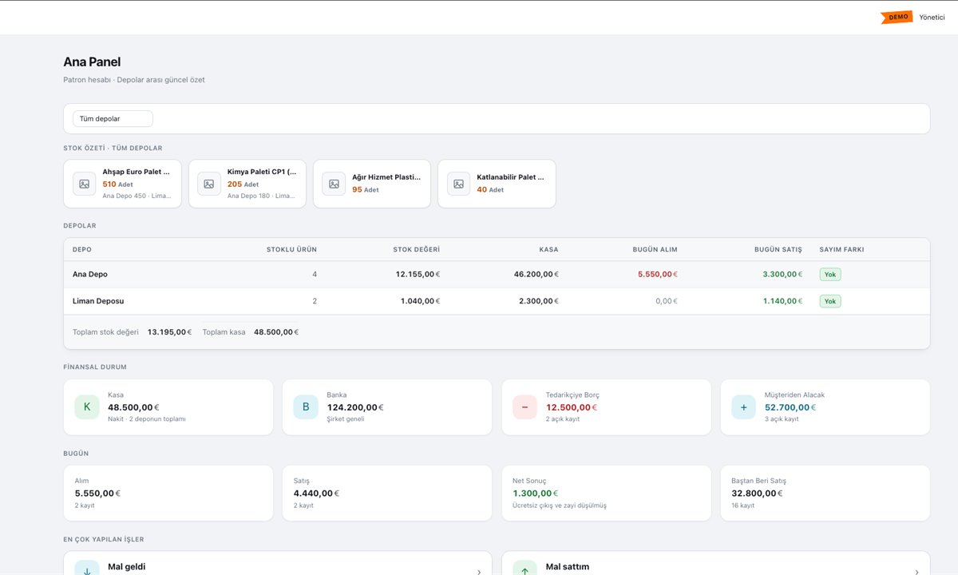Screen dimensions: 958x575
Task: Open the Mal geldi chevron arrow
Action: coord(479,572)
